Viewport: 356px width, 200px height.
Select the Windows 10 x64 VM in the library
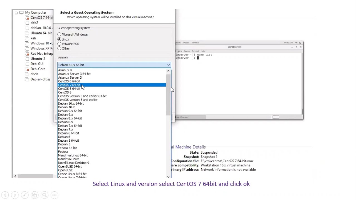42,43
